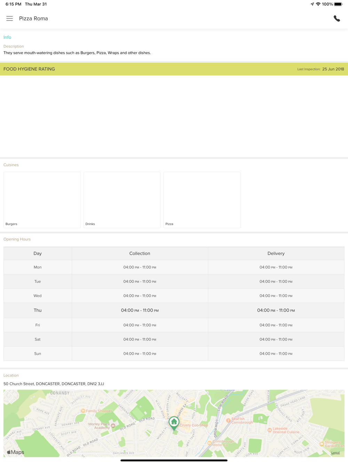Tap the Collection column header
Viewport: 348px width, 464px height.
(140, 254)
